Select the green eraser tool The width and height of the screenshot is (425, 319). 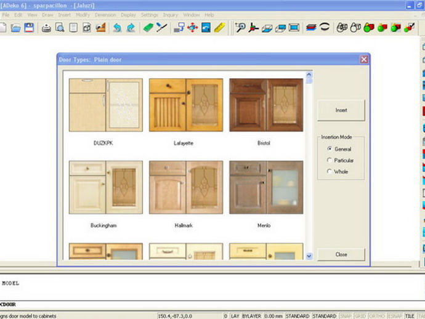148,28
